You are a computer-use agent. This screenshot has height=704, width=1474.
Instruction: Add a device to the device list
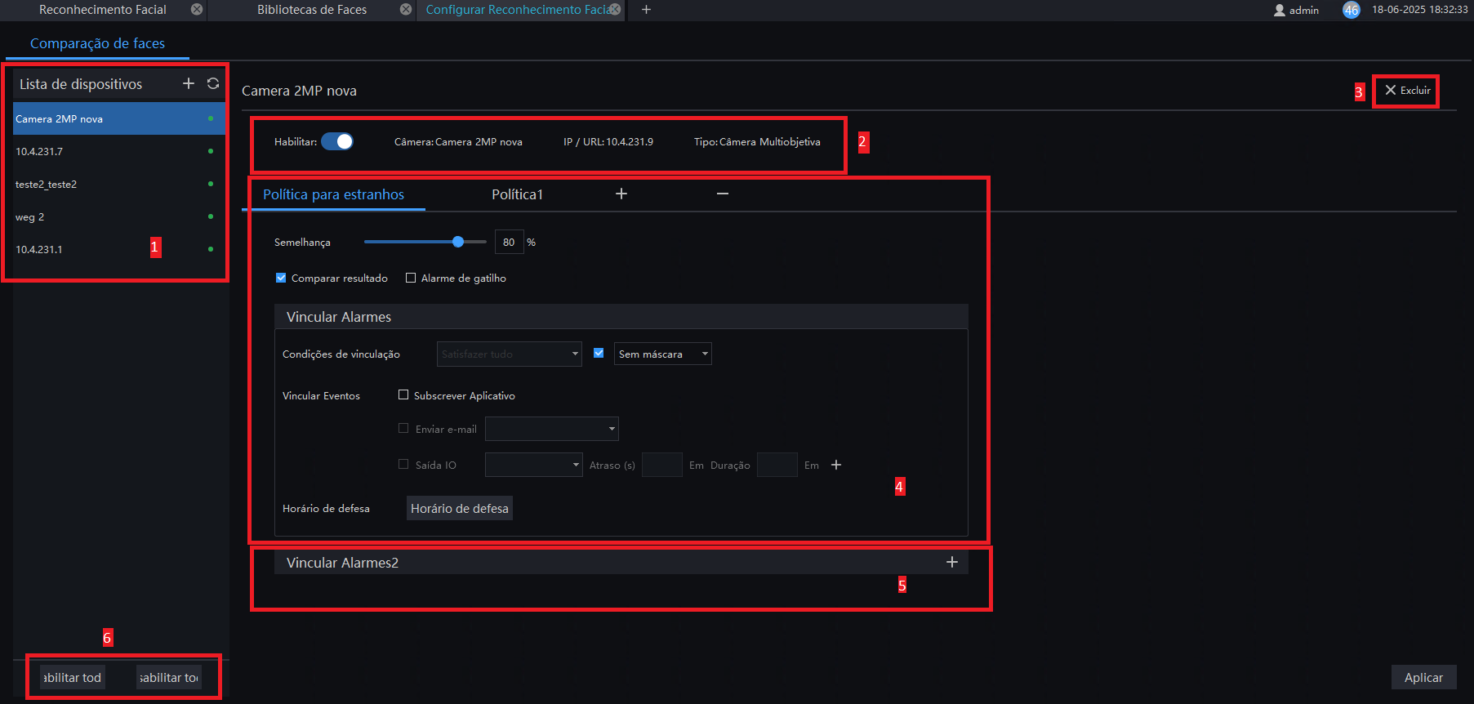coord(189,84)
